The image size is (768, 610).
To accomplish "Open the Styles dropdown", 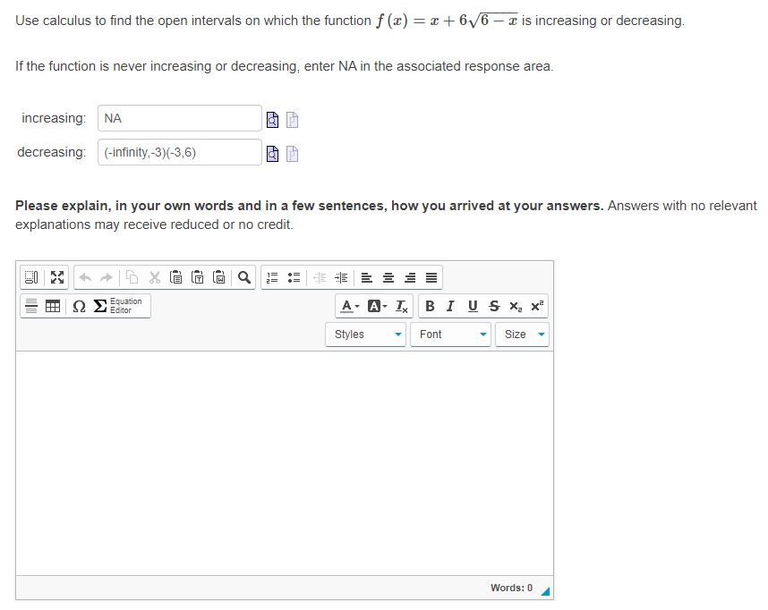I will tap(364, 334).
